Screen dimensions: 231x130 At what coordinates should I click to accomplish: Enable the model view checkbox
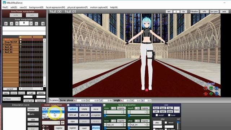click(157, 115)
